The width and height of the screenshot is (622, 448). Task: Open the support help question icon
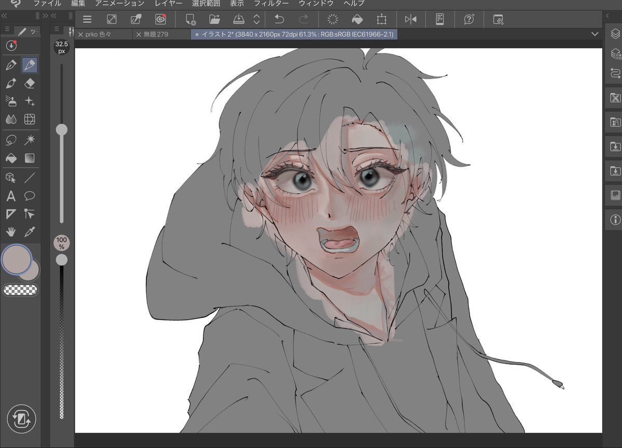coord(469,19)
